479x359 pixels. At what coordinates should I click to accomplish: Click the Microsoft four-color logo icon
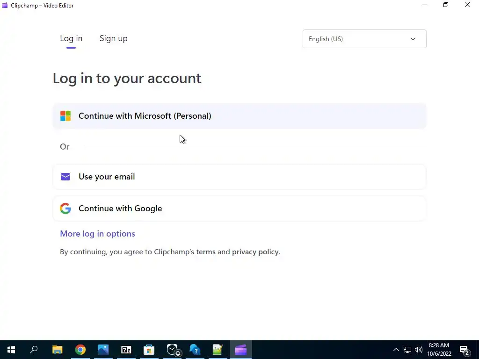coord(65,116)
